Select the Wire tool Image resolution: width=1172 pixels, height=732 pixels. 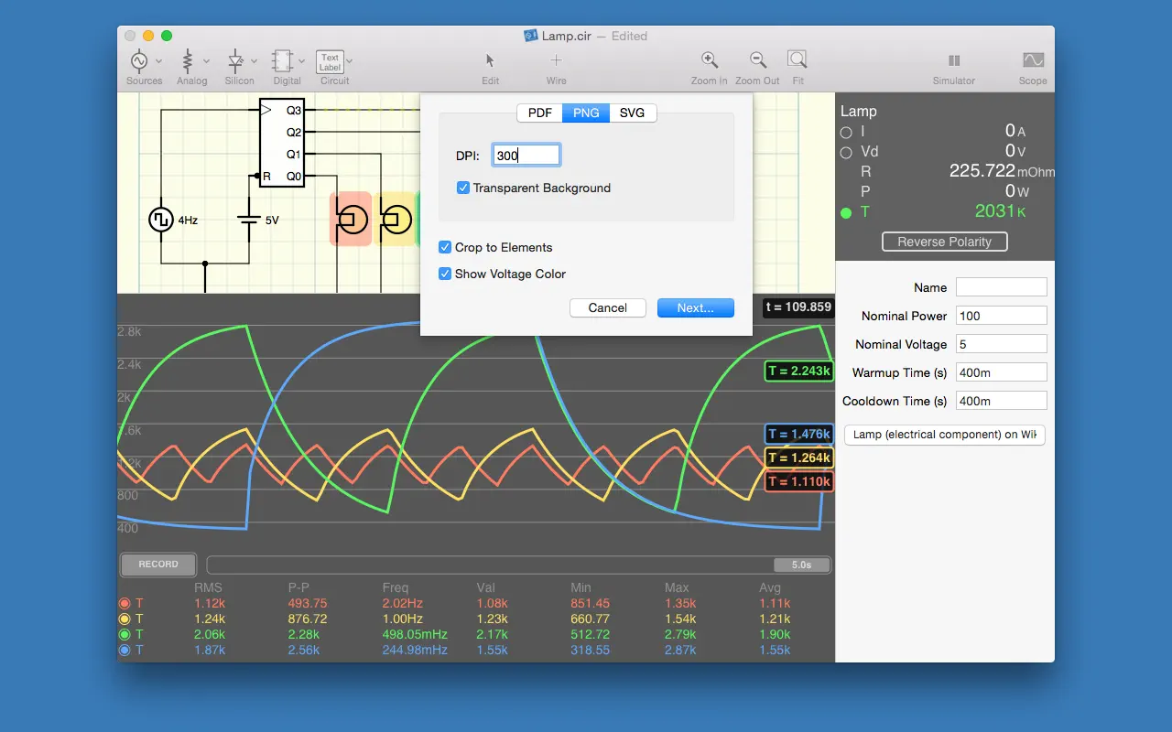[x=556, y=60]
